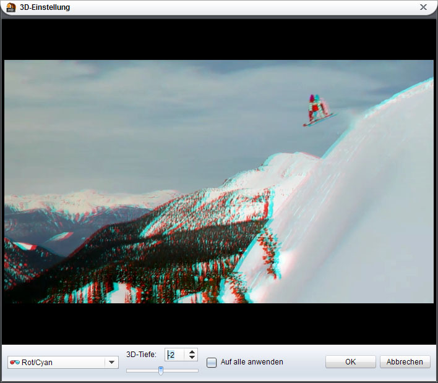Click the '3D-Tiefe:' label

141,355
